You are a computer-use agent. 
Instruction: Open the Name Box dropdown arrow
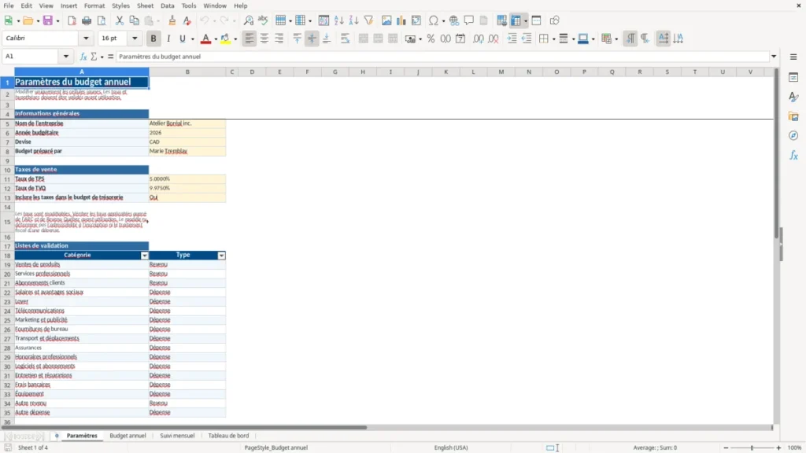[x=66, y=57]
